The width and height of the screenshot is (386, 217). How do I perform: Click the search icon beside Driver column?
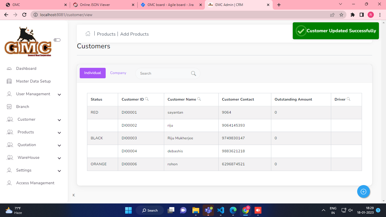point(348,99)
